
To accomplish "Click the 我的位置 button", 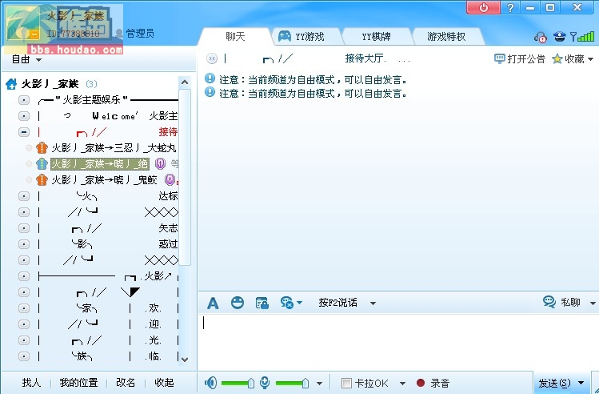I will pyautogui.click(x=78, y=383).
